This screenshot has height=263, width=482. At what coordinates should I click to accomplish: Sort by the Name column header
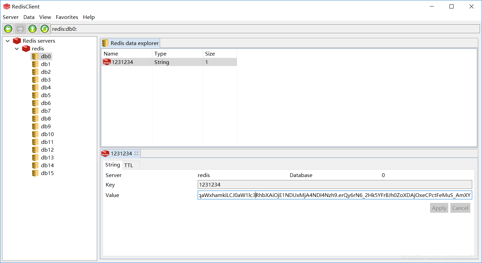point(127,53)
